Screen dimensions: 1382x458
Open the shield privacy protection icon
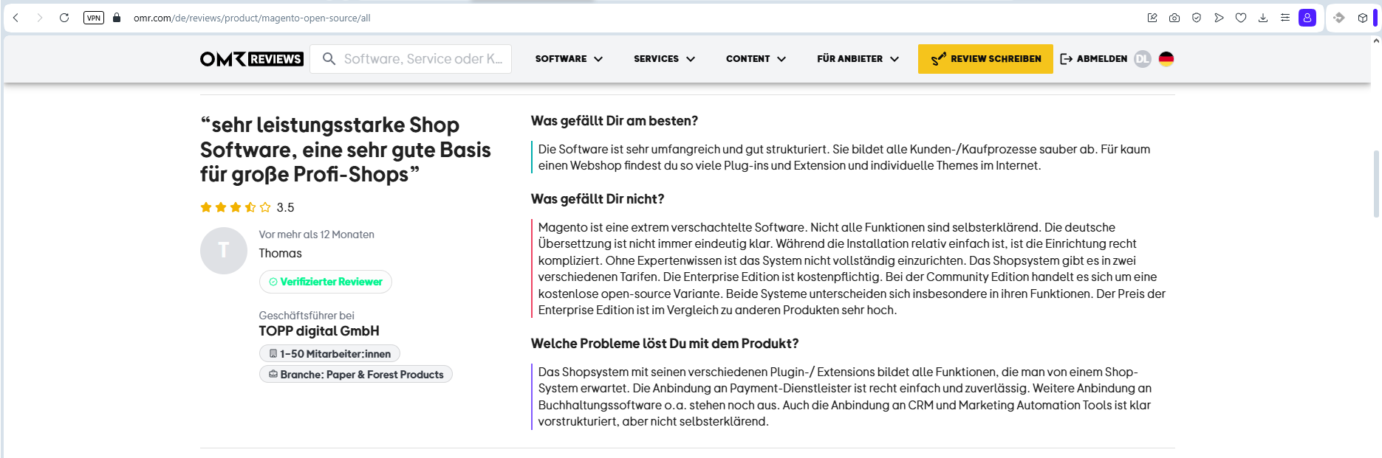[1197, 18]
